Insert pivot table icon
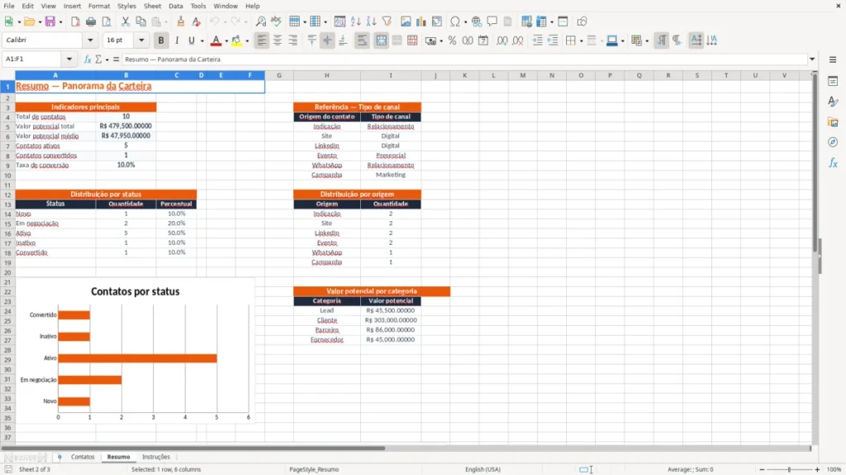 (x=437, y=21)
